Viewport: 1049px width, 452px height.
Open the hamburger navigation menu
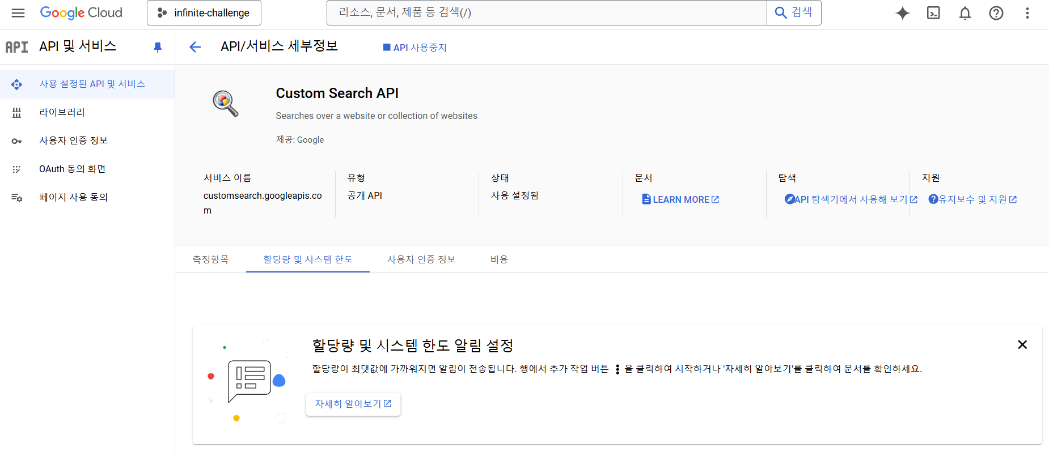[18, 13]
